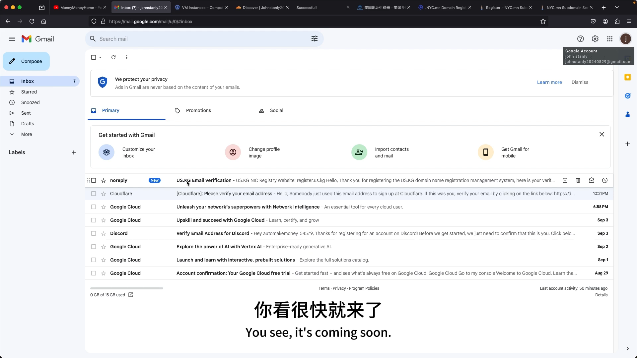Screen dimensions: 637x358
Task: Tick the select-all checkbox
Action: [94, 57]
